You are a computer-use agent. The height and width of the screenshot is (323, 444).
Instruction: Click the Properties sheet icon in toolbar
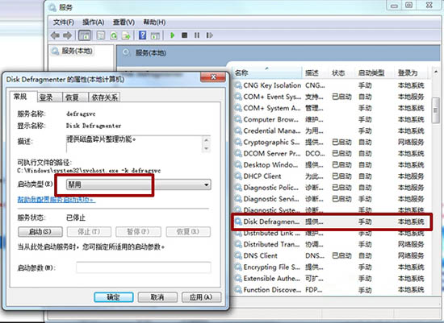101,35
